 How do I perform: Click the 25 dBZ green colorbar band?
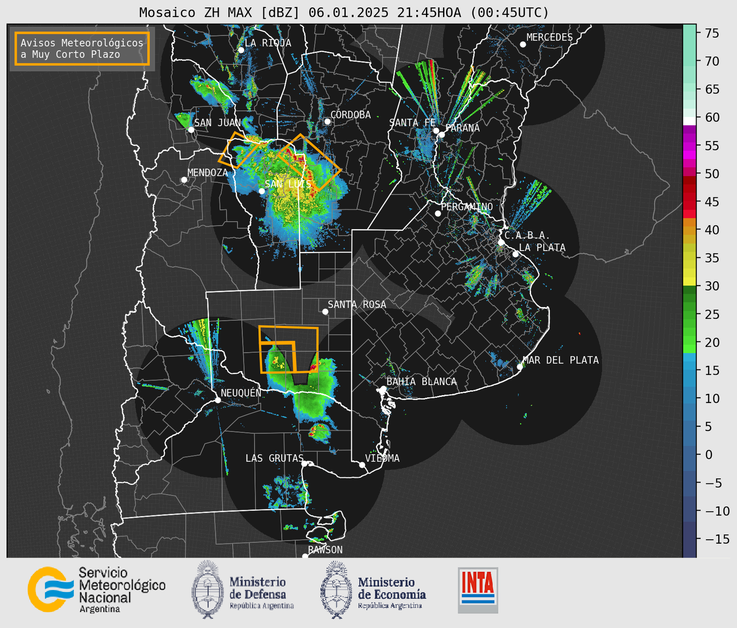(x=689, y=314)
